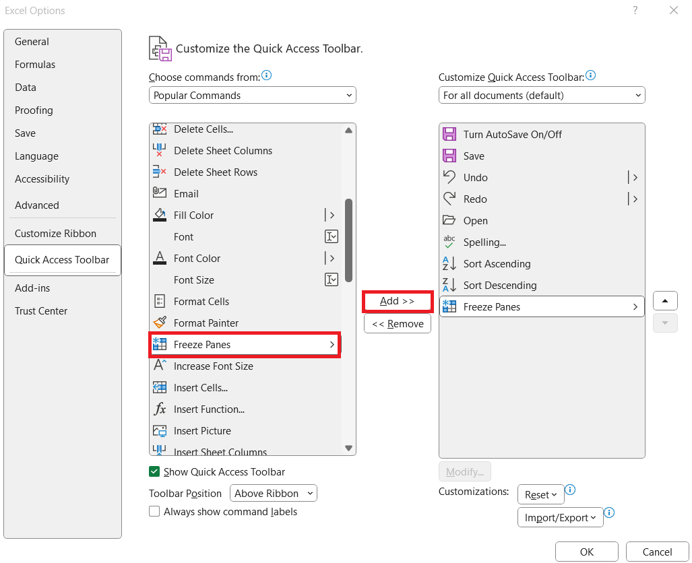Image resolution: width=692 pixels, height=563 pixels.
Task: Open the Popular Commands dropdown
Action: click(x=253, y=96)
